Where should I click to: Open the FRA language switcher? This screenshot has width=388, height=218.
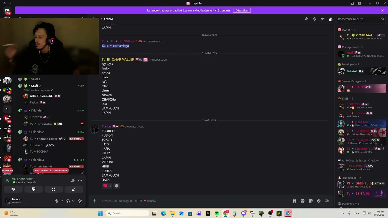(x=357, y=213)
